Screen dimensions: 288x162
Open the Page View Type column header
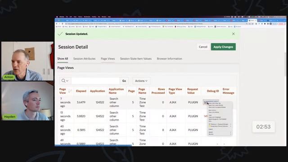[x=175, y=91]
